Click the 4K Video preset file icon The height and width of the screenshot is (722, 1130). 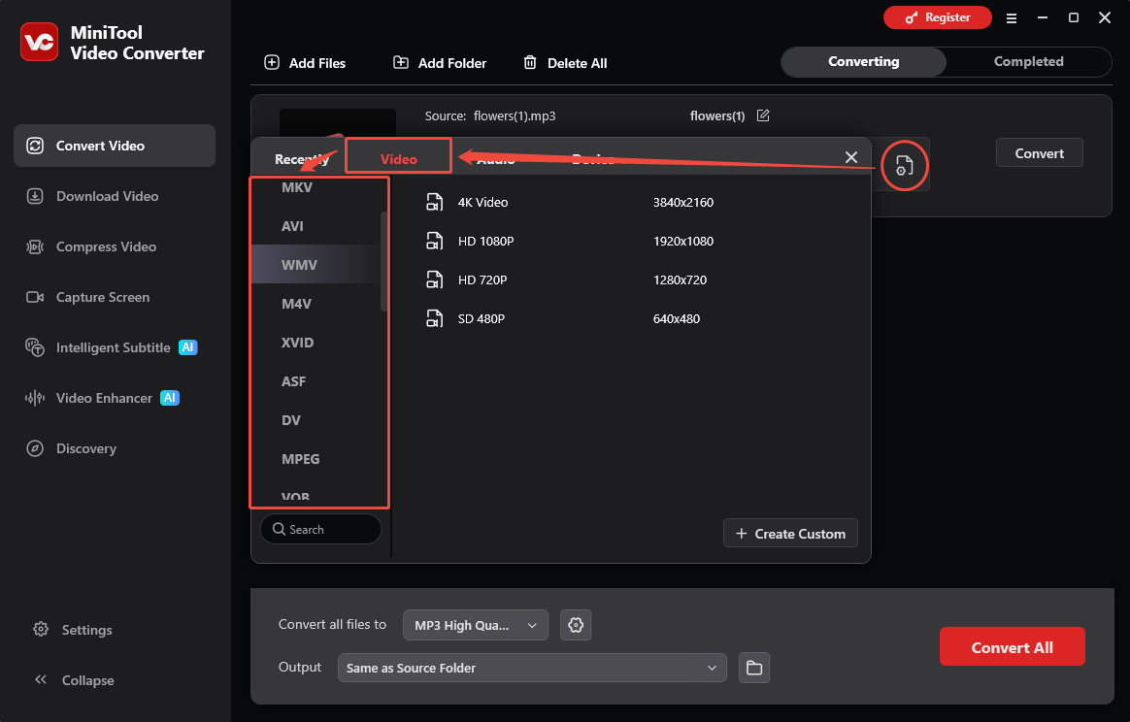click(435, 203)
